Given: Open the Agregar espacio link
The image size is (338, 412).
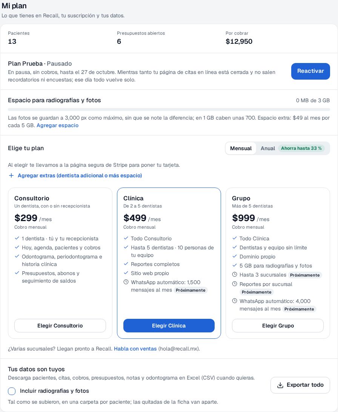Looking at the screenshot, I should [57, 125].
